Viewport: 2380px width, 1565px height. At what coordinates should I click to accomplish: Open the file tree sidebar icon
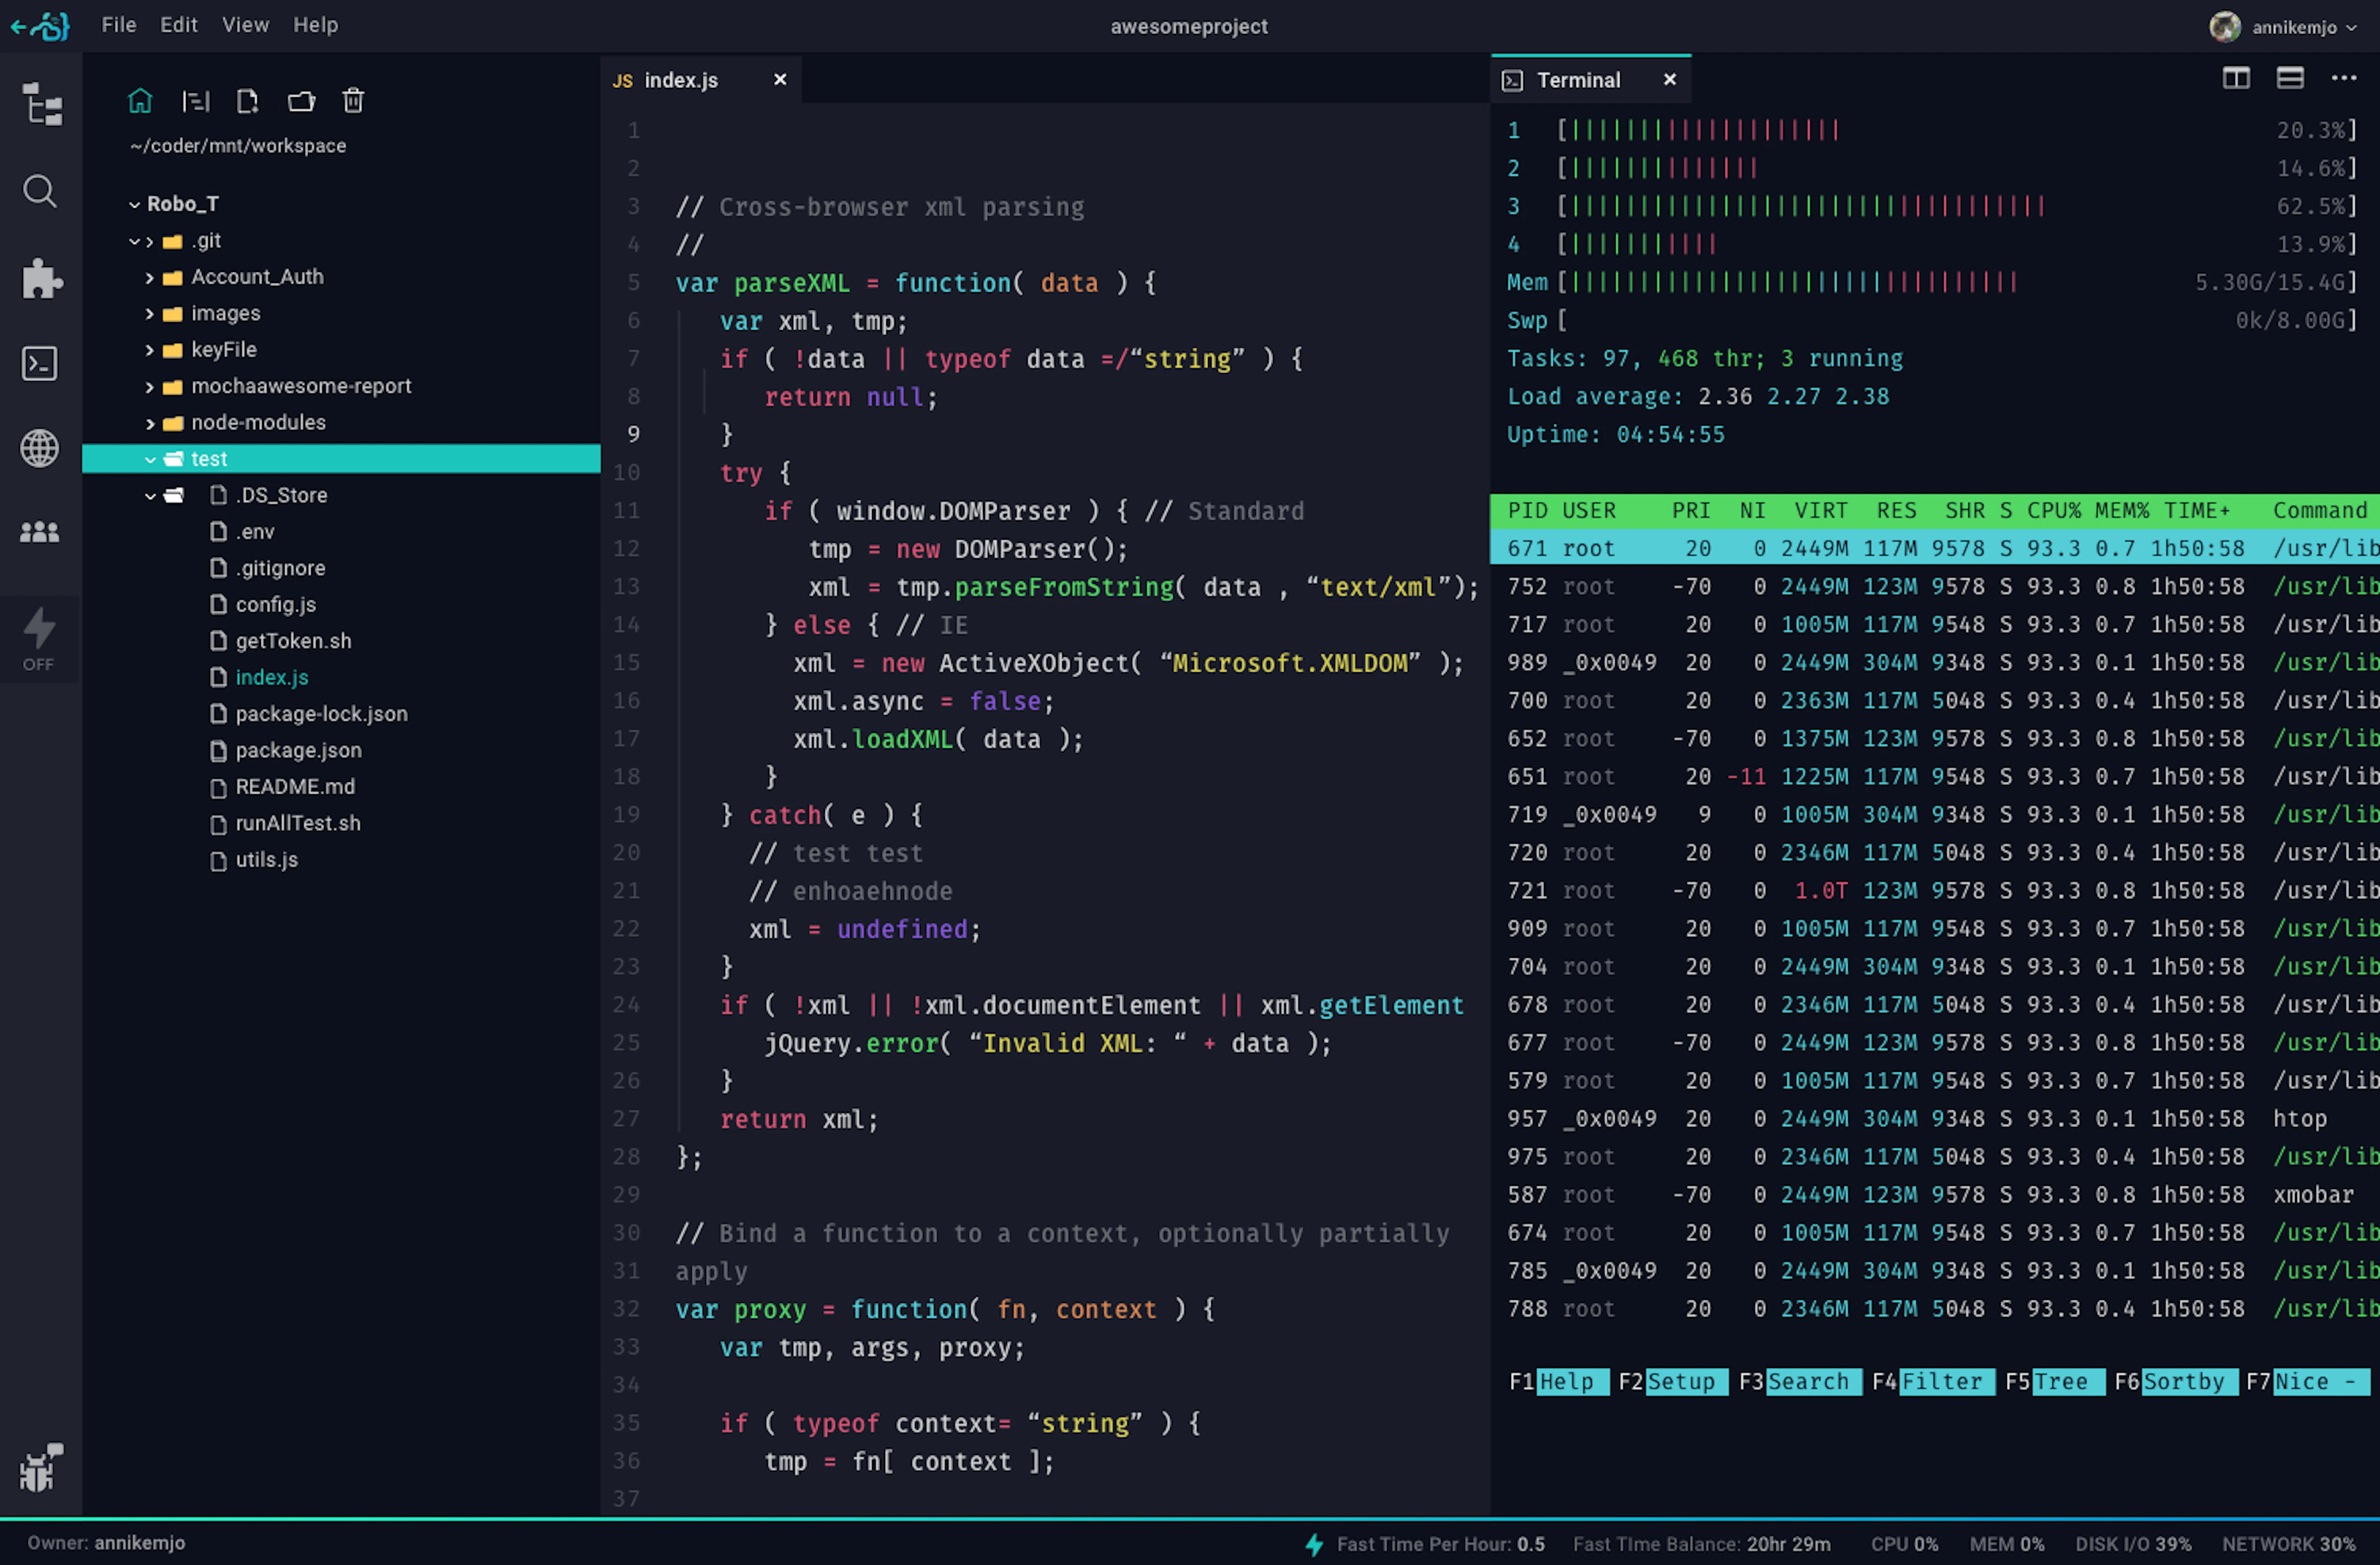point(41,104)
